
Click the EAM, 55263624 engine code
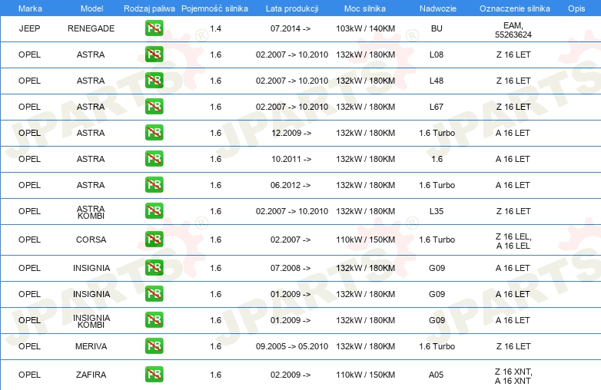click(x=513, y=29)
